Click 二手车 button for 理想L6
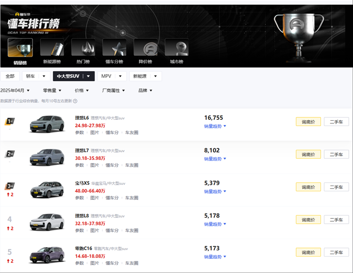353x273 pixels. tap(337, 122)
